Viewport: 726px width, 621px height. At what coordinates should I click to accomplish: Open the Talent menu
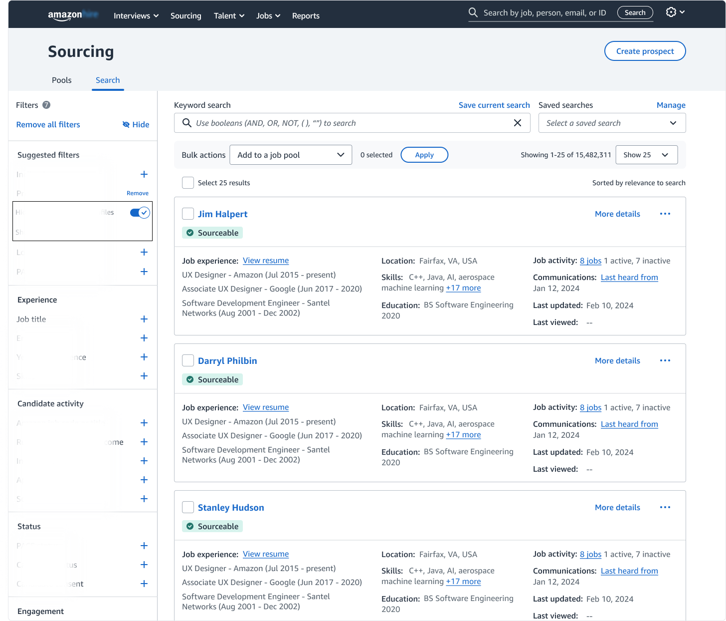pyautogui.click(x=229, y=15)
